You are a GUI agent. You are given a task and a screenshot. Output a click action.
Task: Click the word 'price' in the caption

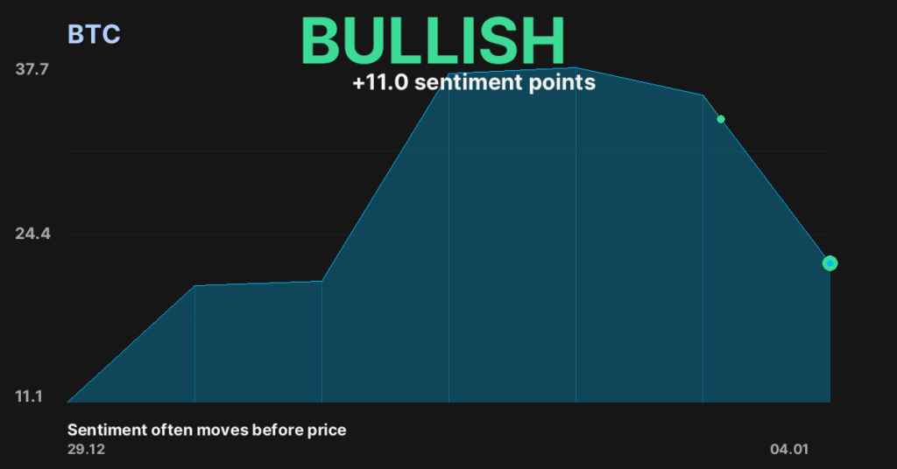(327, 430)
